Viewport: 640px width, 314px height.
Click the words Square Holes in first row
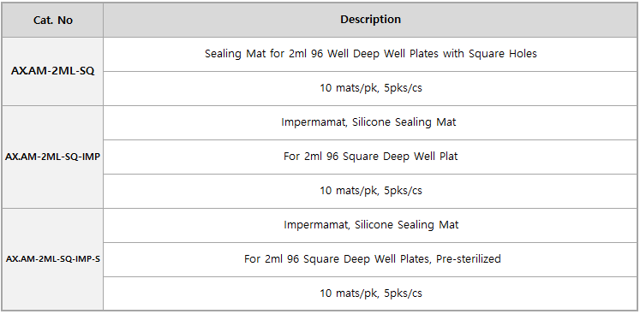tap(502, 54)
